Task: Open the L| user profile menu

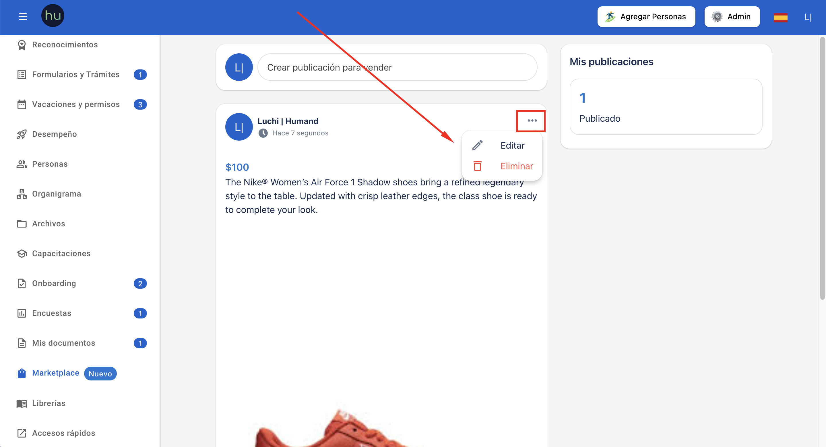Action: pos(808,17)
